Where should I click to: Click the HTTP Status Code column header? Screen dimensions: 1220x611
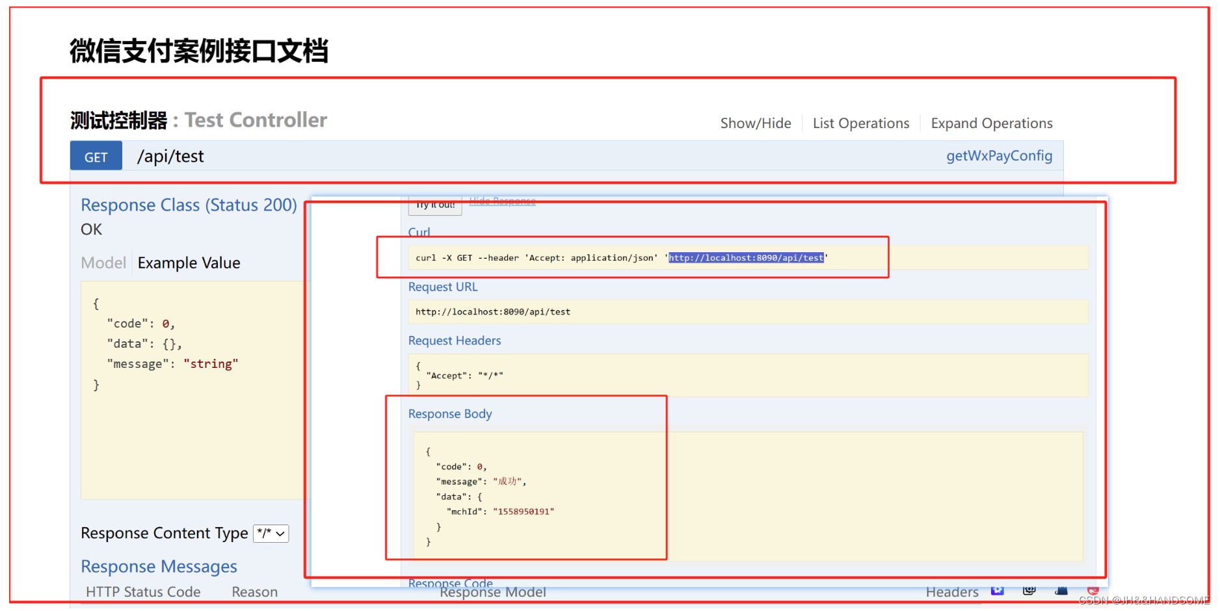(143, 592)
